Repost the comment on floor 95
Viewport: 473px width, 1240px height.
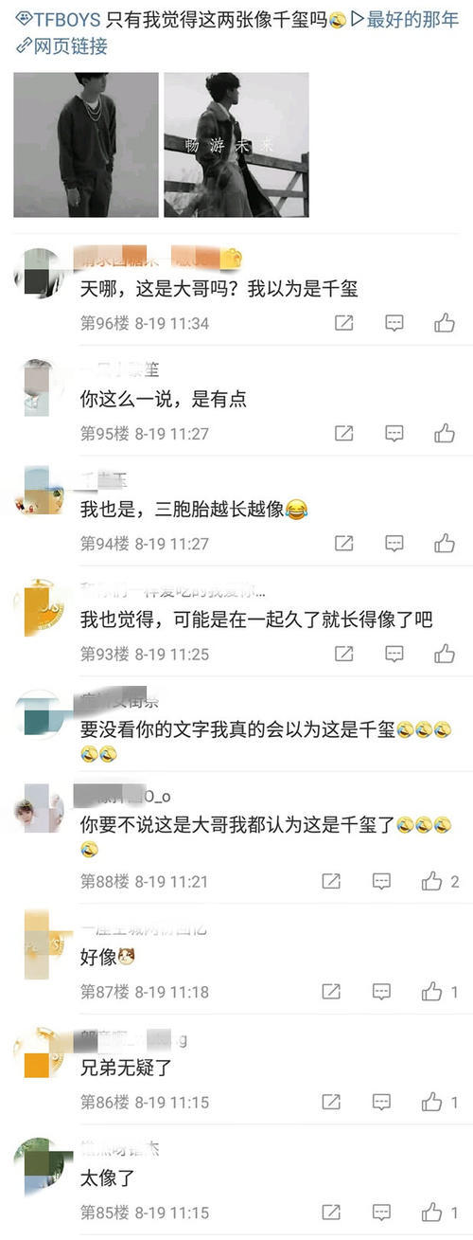344,433
